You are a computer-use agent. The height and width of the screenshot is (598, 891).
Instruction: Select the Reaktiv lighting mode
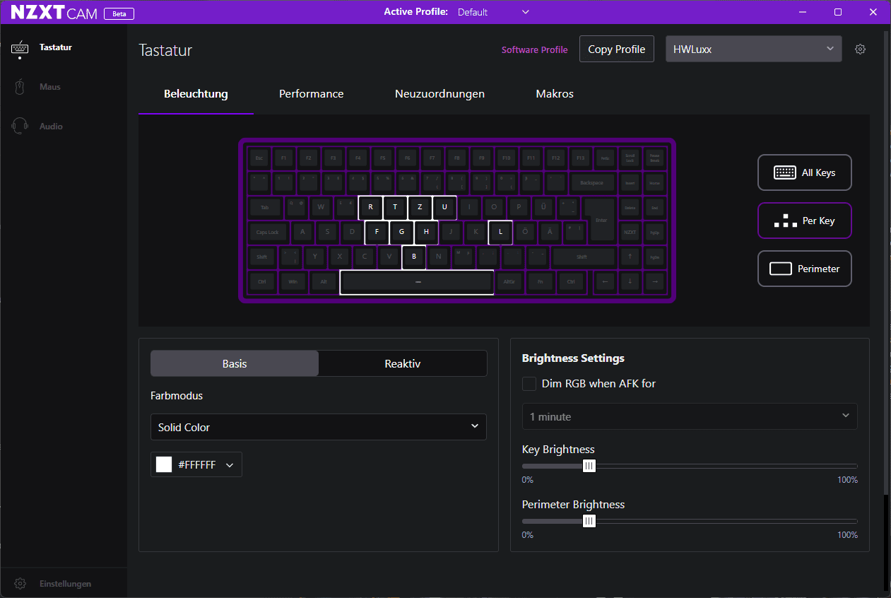(403, 363)
